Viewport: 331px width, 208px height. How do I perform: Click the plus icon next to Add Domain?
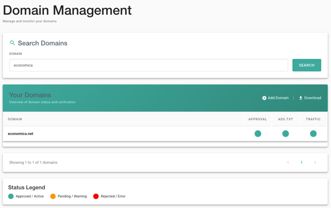point(264,98)
